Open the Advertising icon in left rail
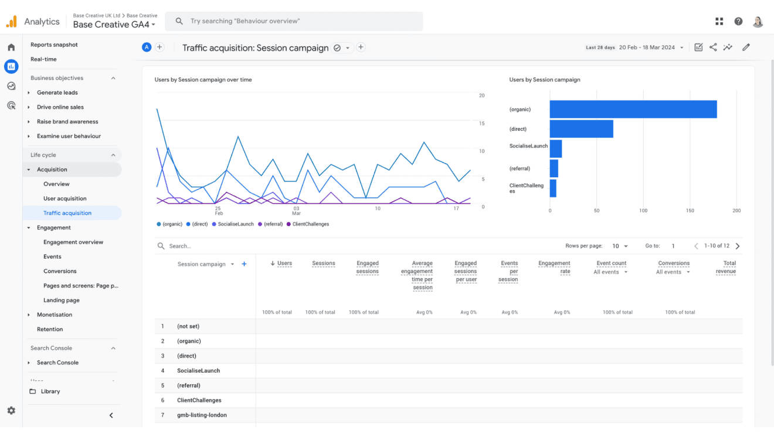Screen dimensions: 774x436 (11, 106)
